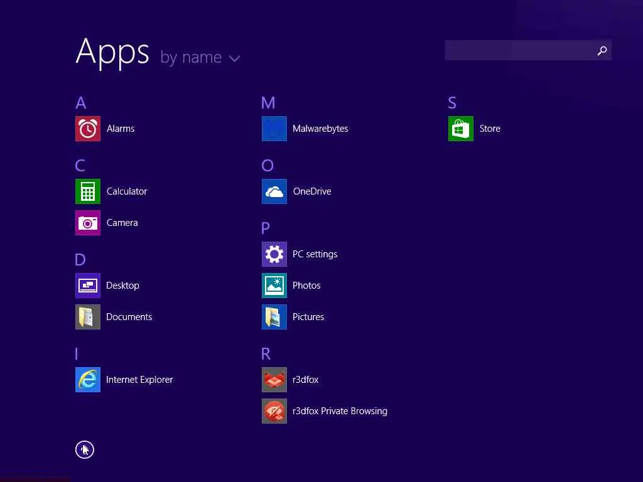Launch the r3dfox browser icon

(x=274, y=380)
